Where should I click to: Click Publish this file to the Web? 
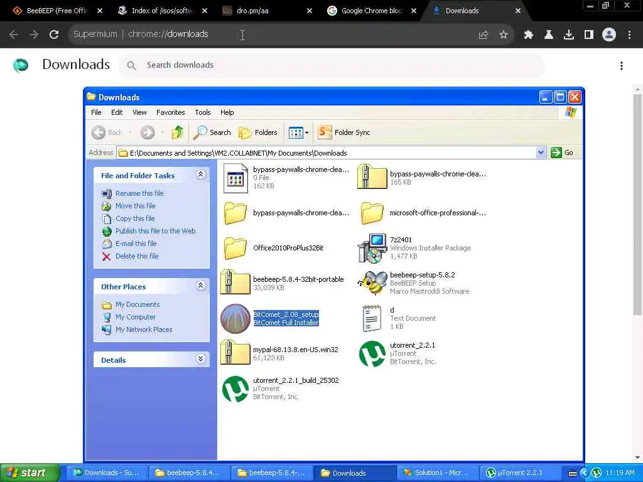[x=156, y=231]
